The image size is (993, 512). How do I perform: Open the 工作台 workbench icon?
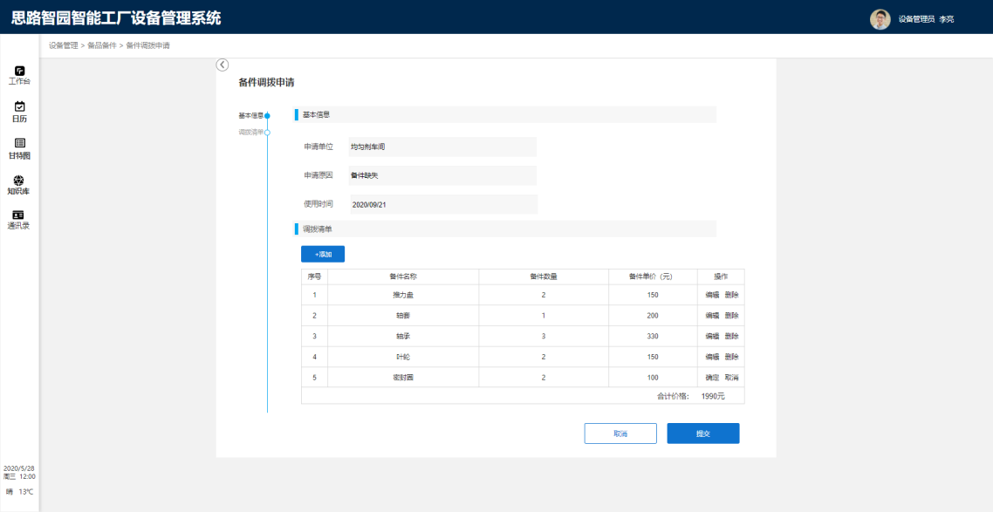tap(19, 71)
